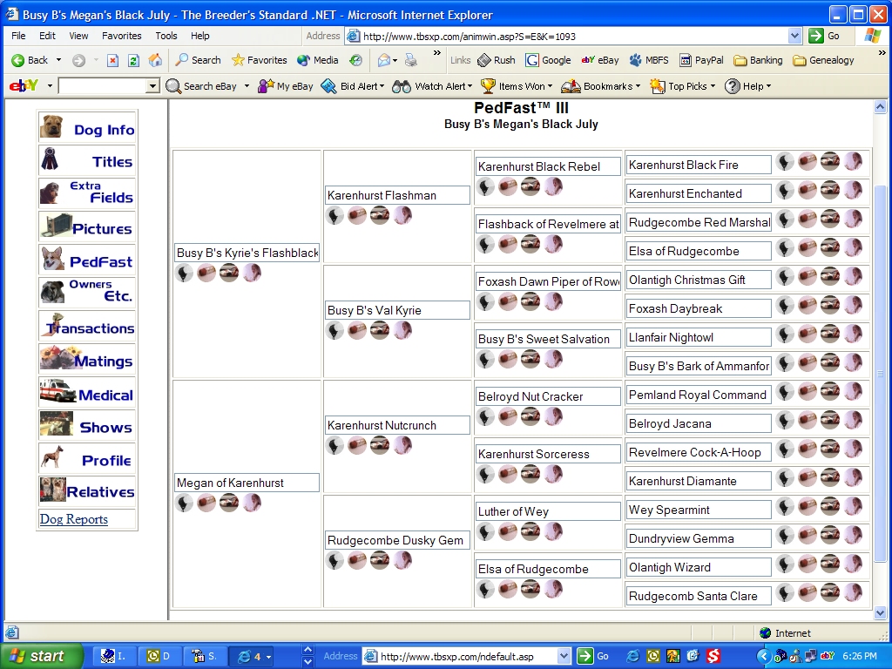The height and width of the screenshot is (669, 892).
Task: Click the Refresh page toolbar icon
Action: coord(133,60)
